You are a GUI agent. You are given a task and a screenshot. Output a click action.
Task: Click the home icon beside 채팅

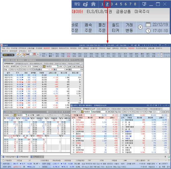click(x=93, y=4)
